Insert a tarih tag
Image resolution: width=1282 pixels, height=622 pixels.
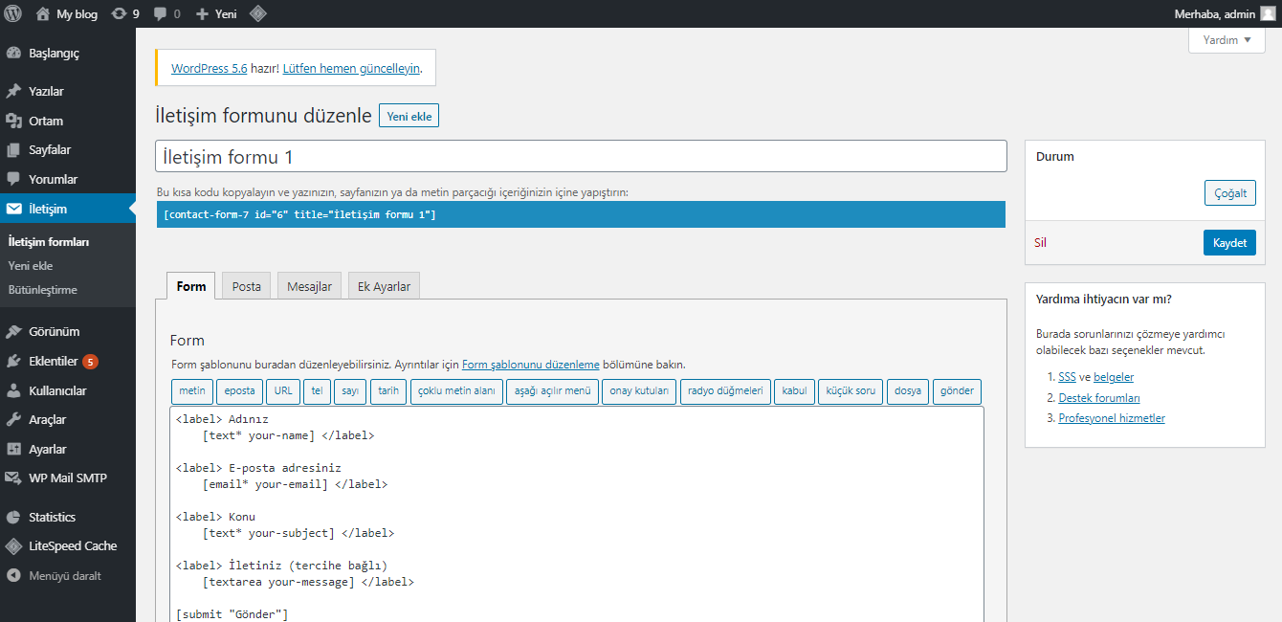[387, 391]
